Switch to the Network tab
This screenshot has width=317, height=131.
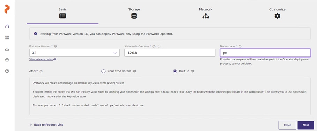[206, 13]
